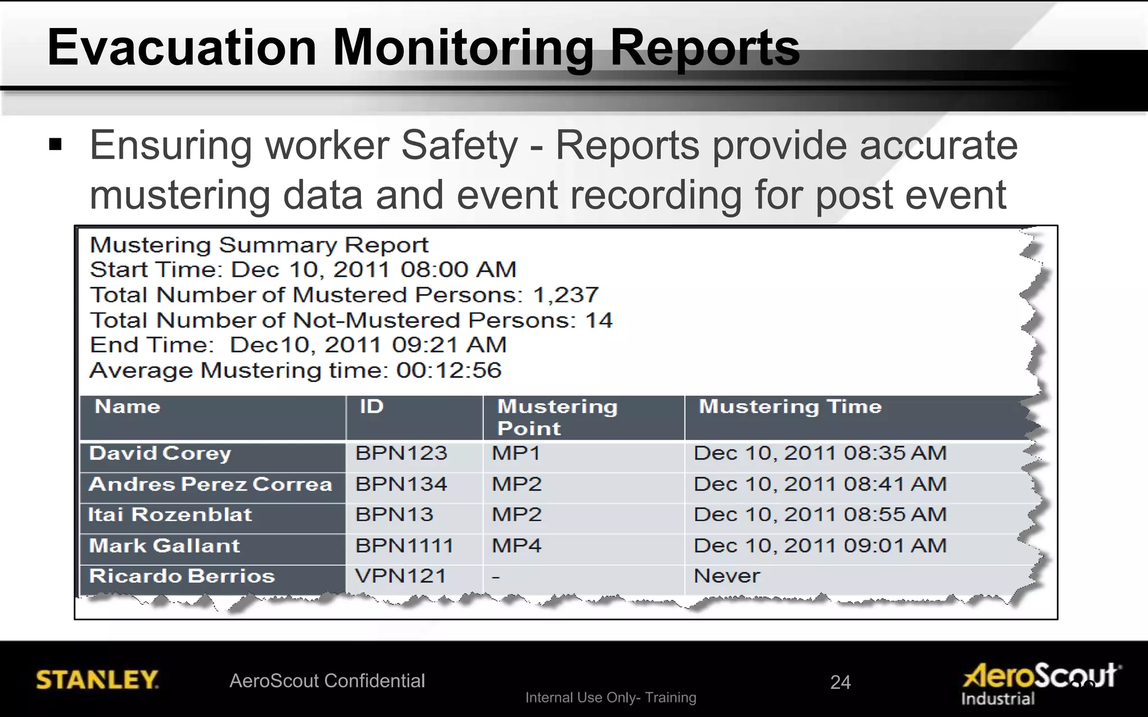Select the Ricardo Berrios name cell
Screen dimensions: 1148x717
coord(212,580)
